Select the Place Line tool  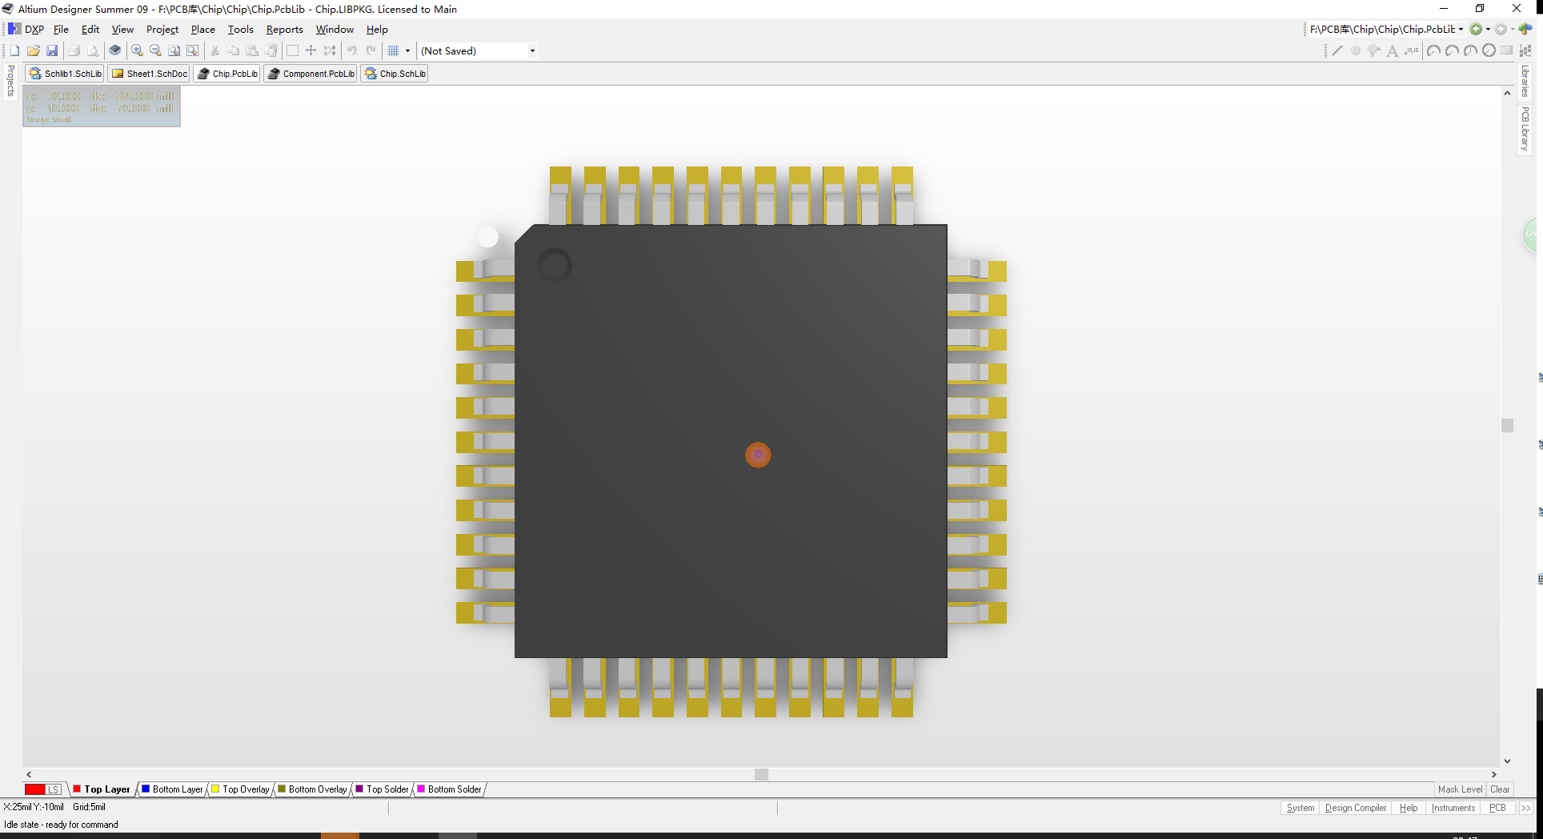pos(1337,50)
